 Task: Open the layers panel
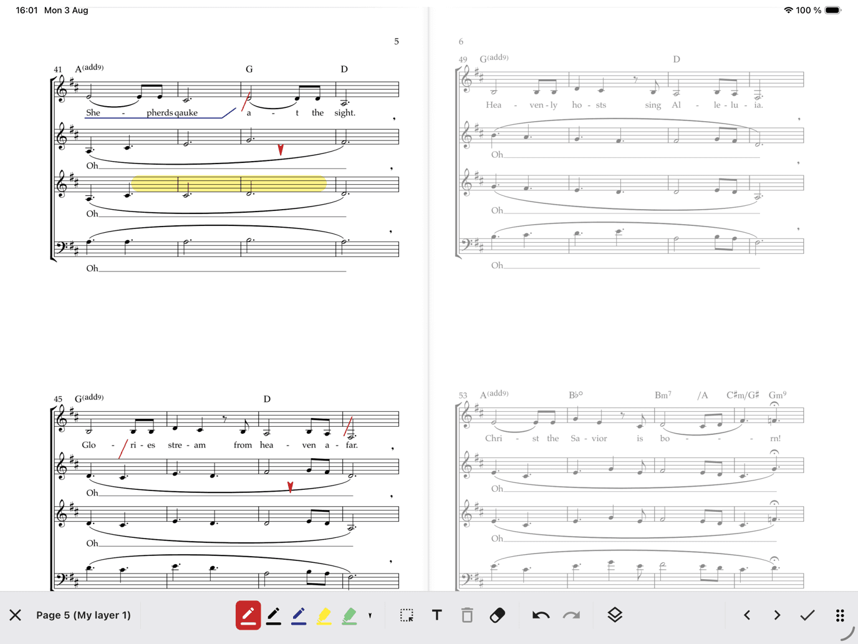coord(615,615)
